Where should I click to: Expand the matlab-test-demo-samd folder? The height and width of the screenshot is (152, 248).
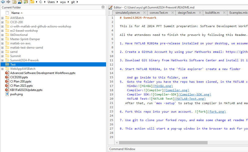[x=2, y=48]
